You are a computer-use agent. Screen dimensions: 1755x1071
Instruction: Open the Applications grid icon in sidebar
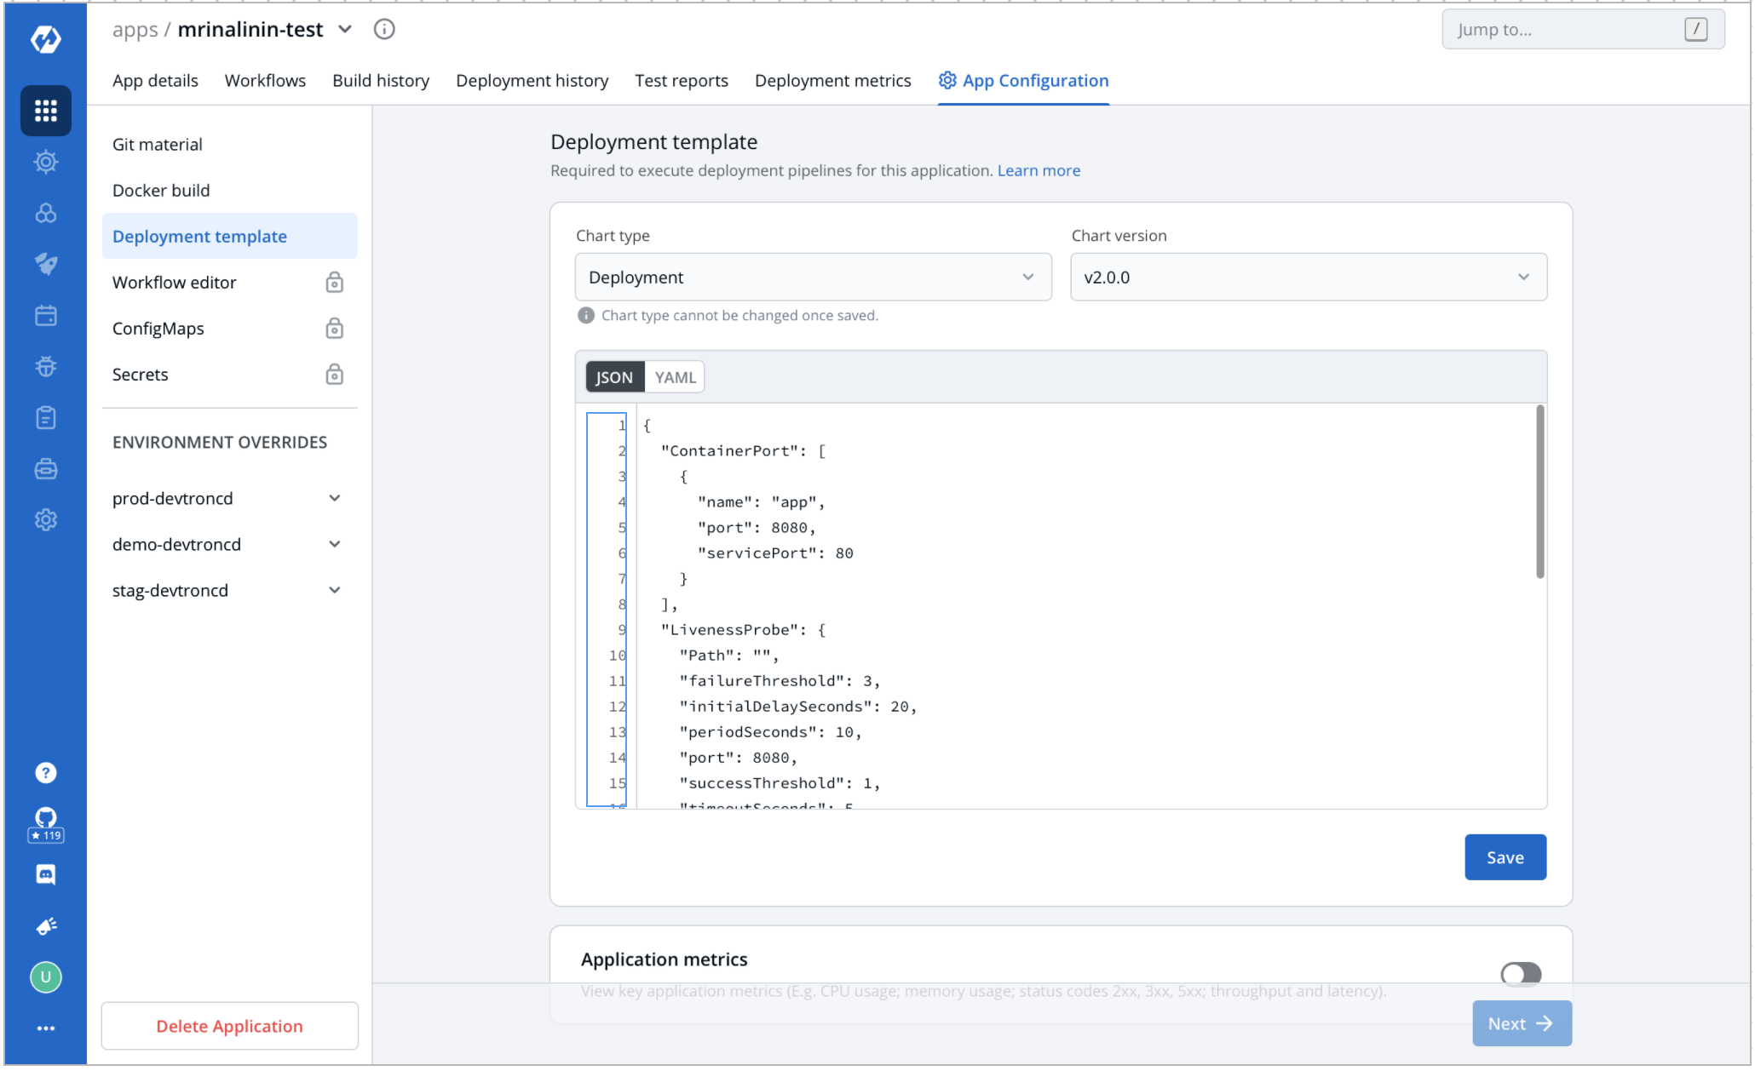point(45,111)
